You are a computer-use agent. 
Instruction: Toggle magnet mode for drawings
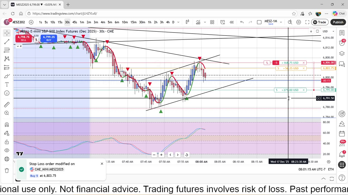[7, 125]
